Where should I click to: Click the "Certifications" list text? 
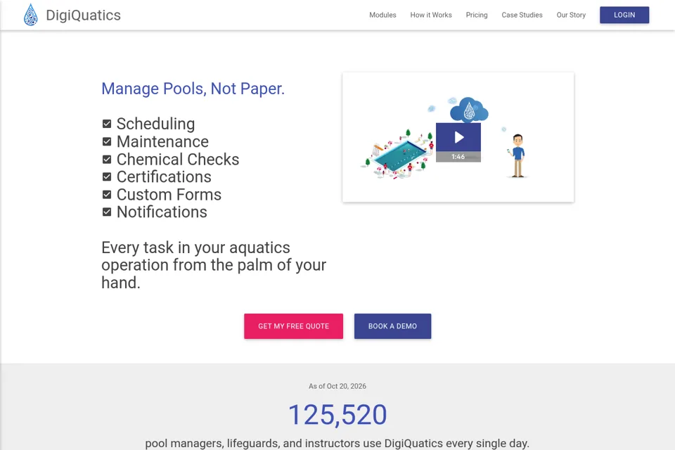164,177
